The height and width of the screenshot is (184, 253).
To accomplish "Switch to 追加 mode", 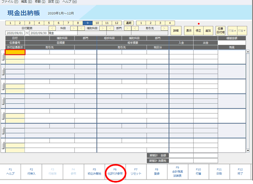I will point(208,30).
